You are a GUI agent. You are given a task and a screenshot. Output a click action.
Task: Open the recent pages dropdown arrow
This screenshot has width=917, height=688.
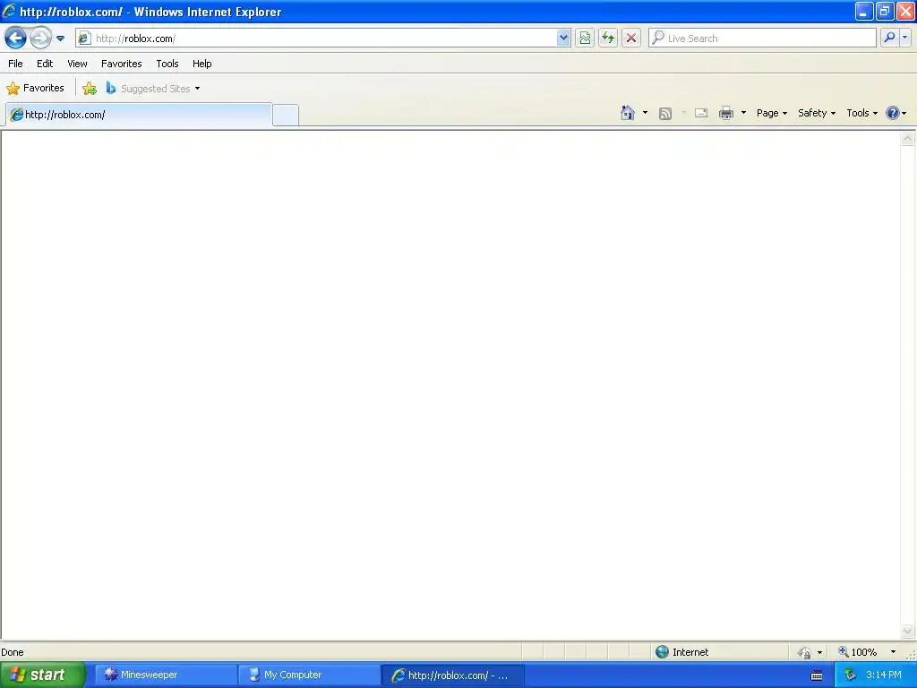point(60,39)
